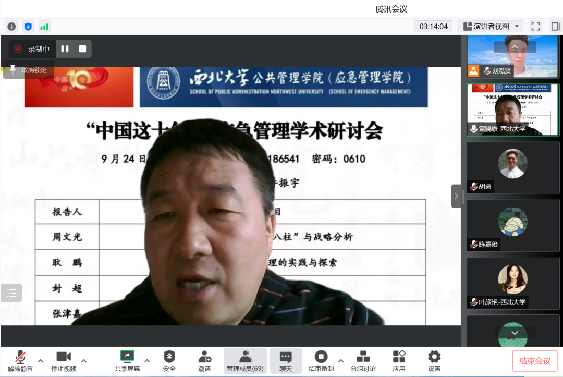Toggle 解除静音 microphone button
Viewport: 563px width, 377px height.
20,361
